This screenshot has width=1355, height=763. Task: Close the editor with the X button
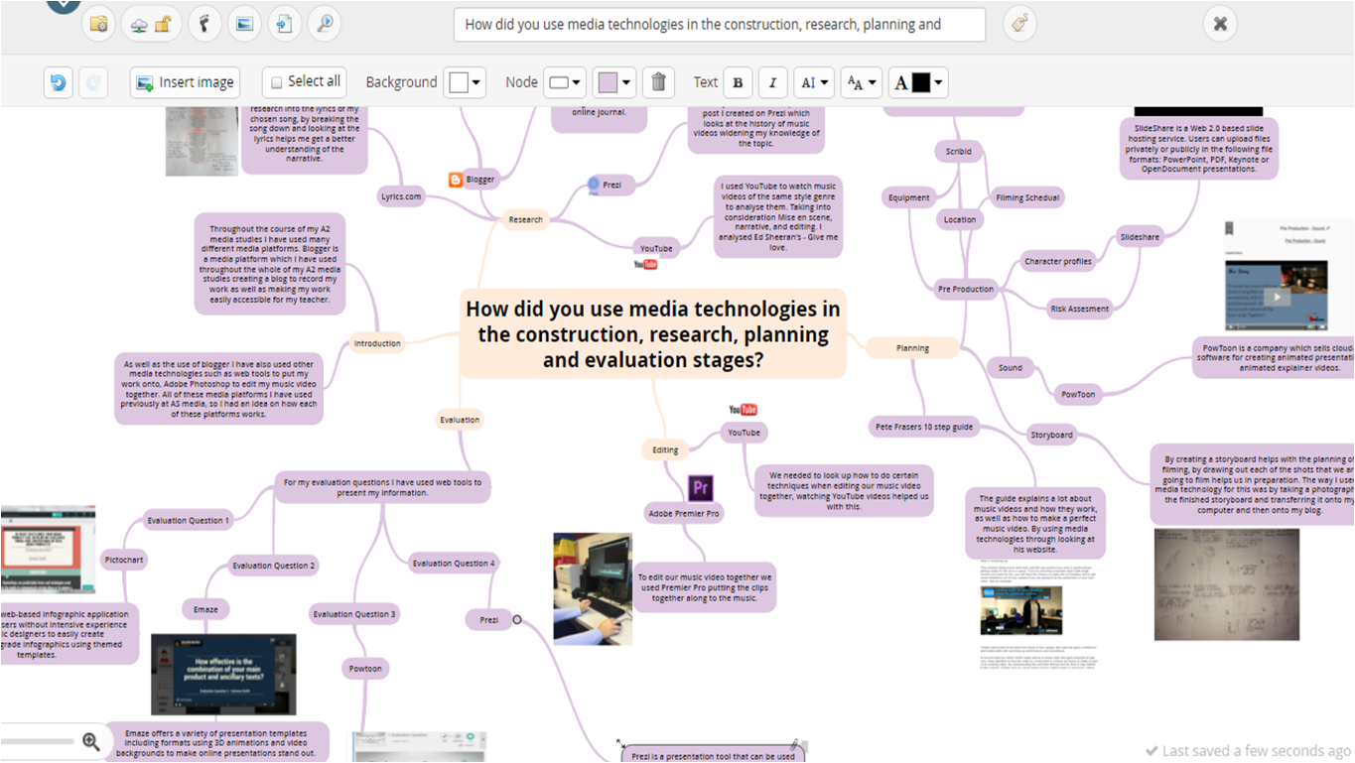click(x=1220, y=24)
